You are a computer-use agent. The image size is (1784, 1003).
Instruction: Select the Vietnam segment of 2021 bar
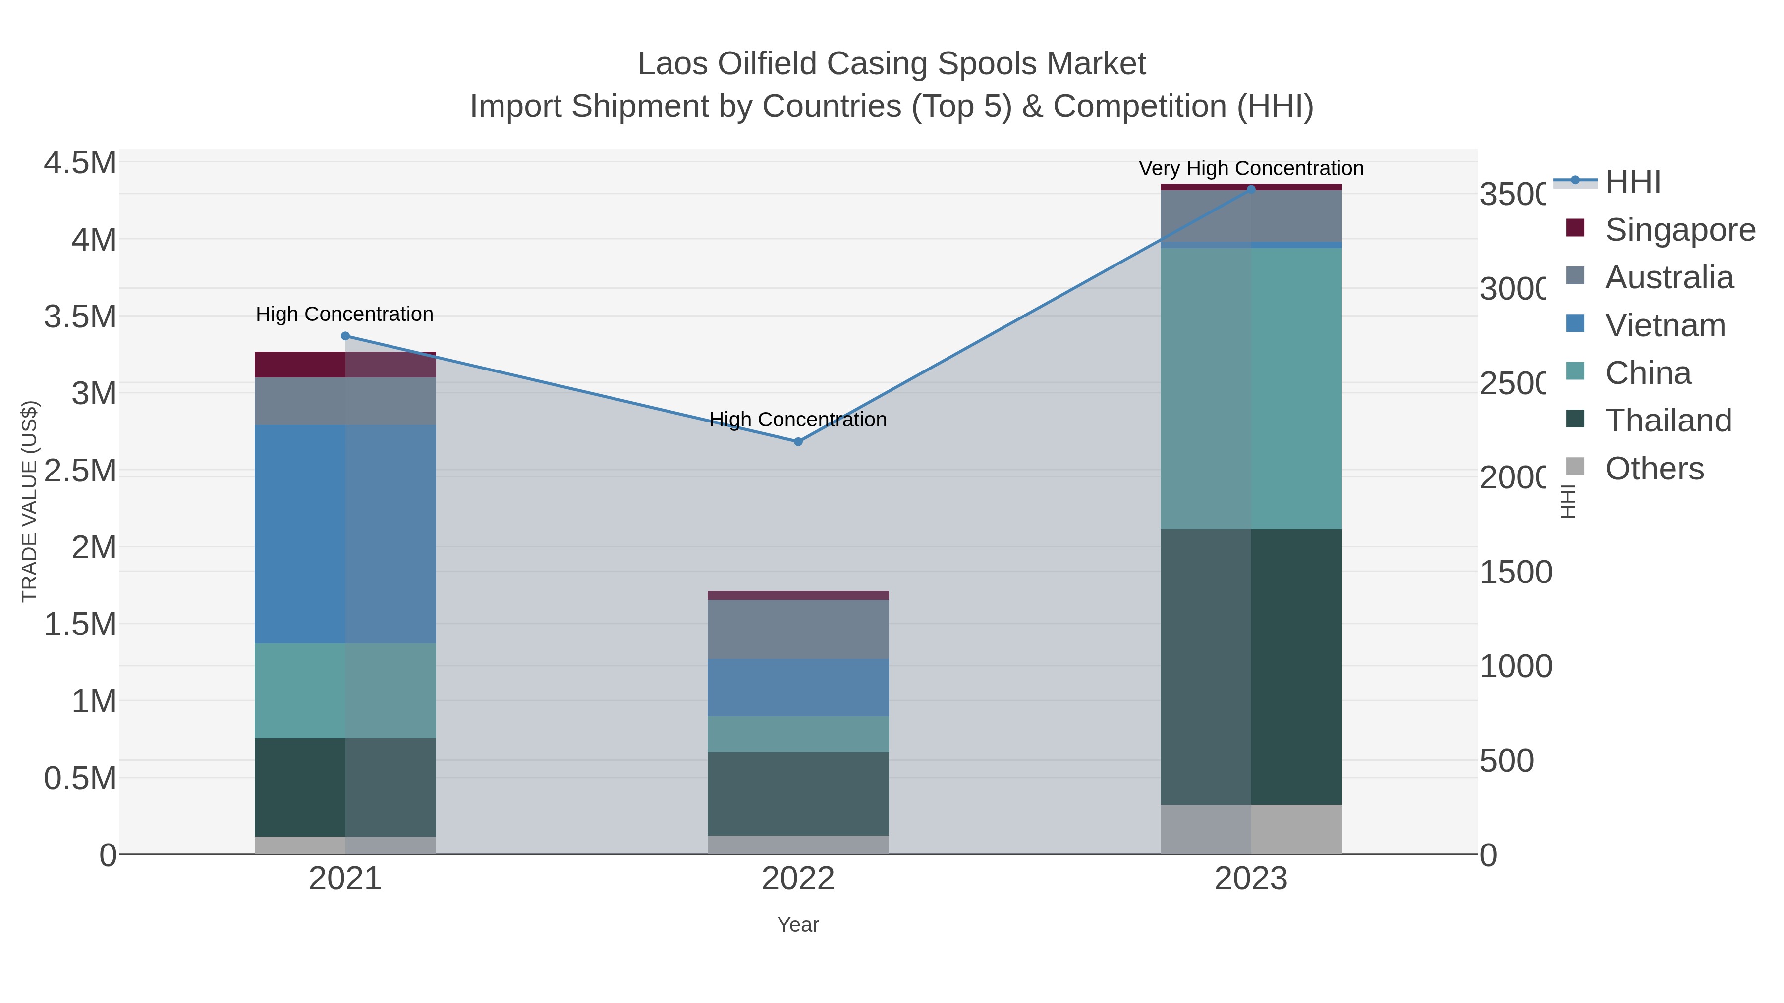[x=345, y=534]
